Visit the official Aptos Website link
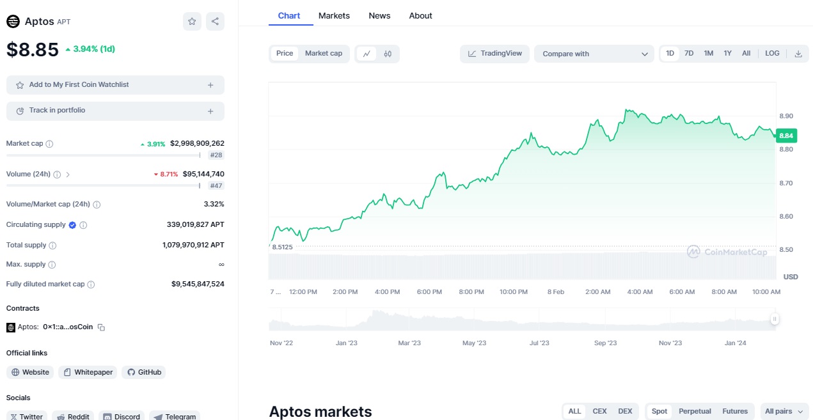813x420 pixels. coord(30,372)
